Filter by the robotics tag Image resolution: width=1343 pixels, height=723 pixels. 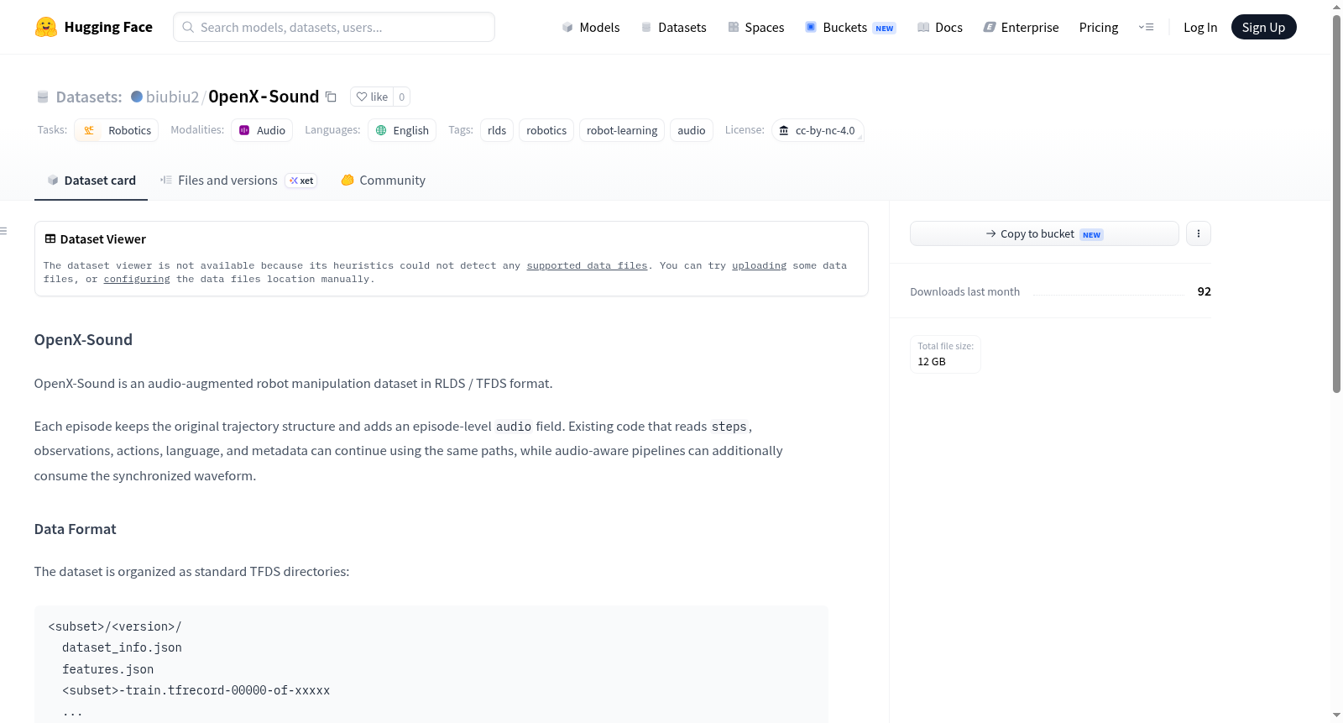click(546, 130)
